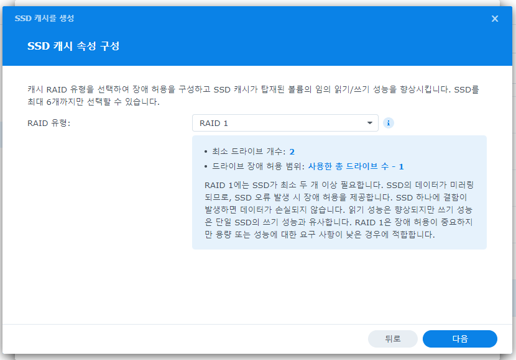
Task: Go back with the 뒤로 button
Action: pyautogui.click(x=392, y=339)
